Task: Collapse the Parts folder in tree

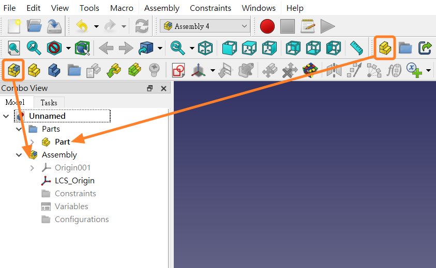Action: (19, 129)
